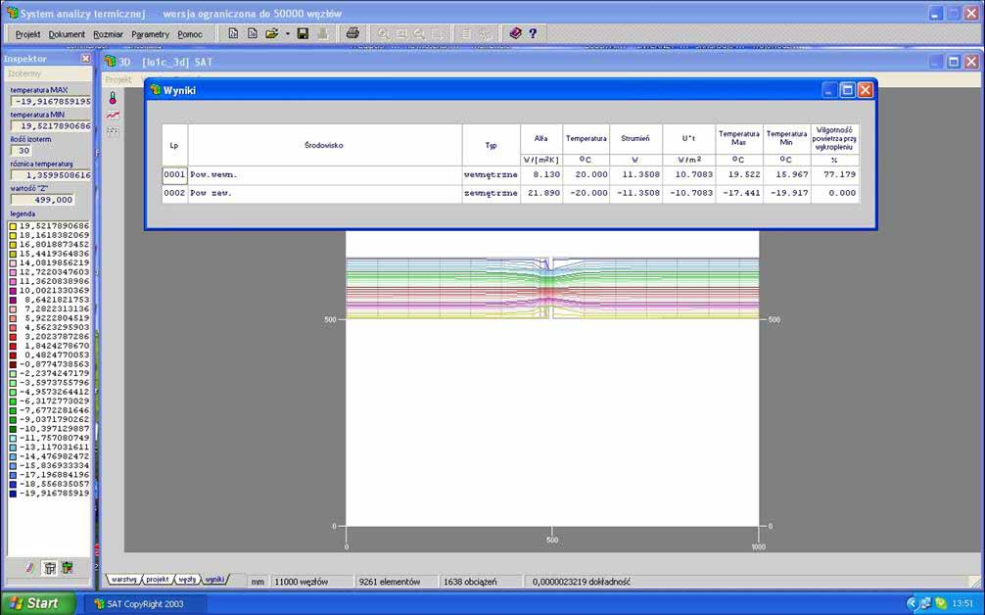Click the SAT CopyRight 2003 taskbar button
985x615 pixels.
pos(146,604)
